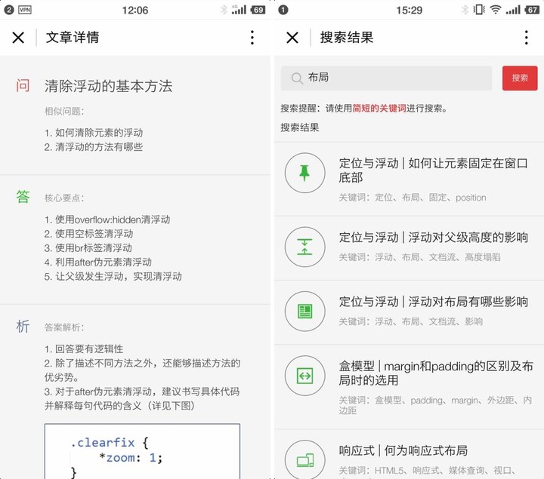Image resolution: width=544 pixels, height=479 pixels.
Task: Click the red 问 icon
Action: tap(23, 85)
